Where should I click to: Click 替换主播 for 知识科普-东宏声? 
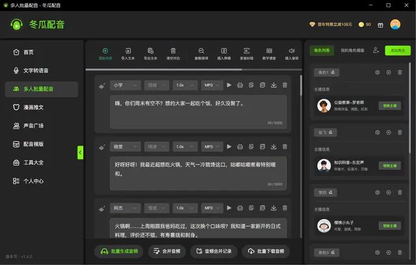click(x=390, y=166)
